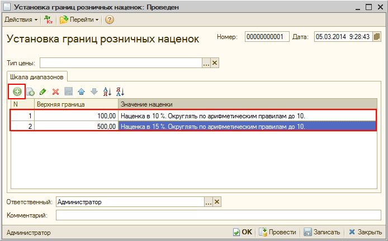Click the Дт/Кт postings icon

point(48,20)
